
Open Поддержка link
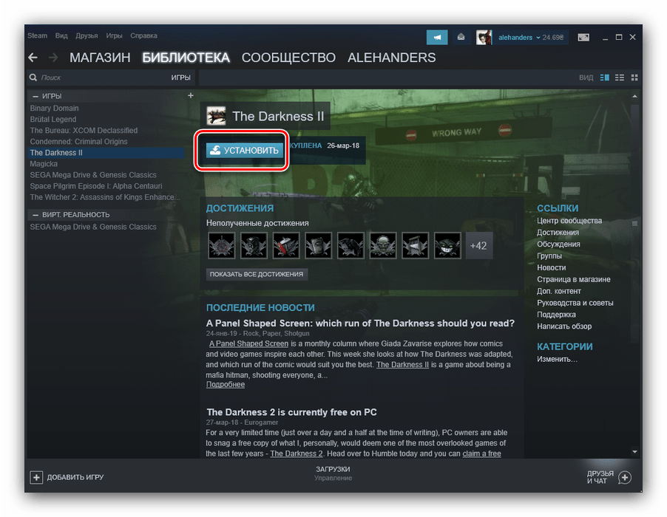click(x=556, y=315)
